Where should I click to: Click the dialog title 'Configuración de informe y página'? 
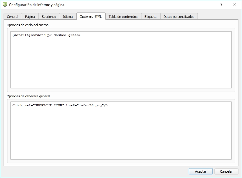(36, 5)
